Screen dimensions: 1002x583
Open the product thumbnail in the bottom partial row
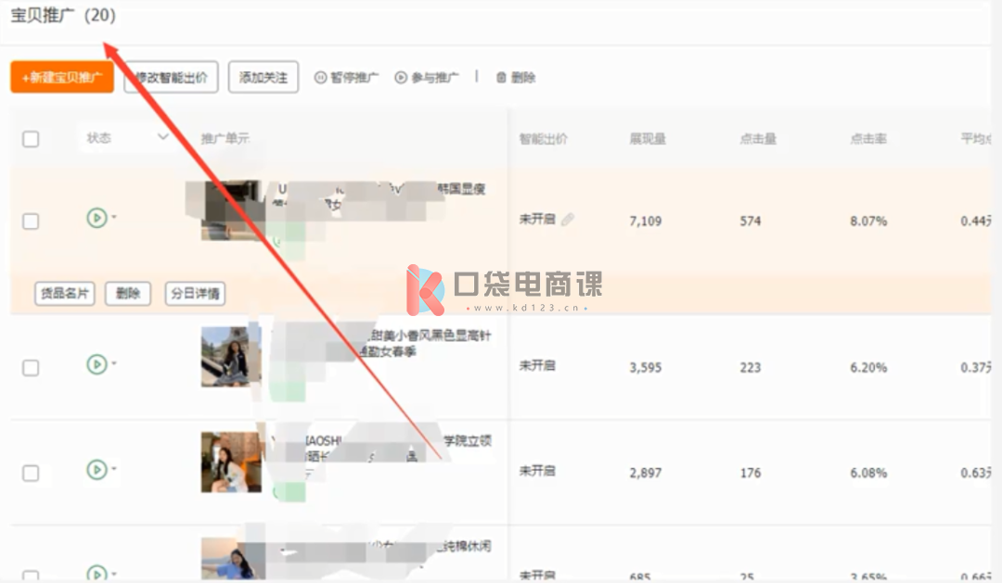point(231,559)
